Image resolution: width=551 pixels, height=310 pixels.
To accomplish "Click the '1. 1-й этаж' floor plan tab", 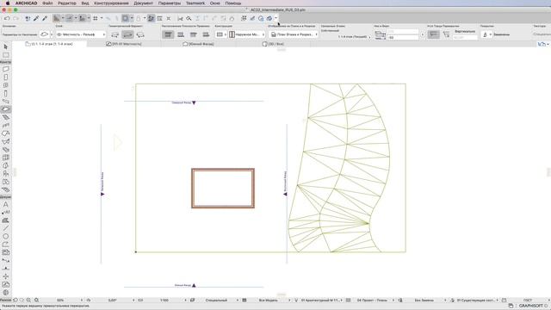I will pyautogui.click(x=49, y=44).
